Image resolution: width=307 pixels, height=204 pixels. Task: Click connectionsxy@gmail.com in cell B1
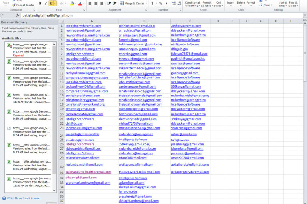point(137,26)
